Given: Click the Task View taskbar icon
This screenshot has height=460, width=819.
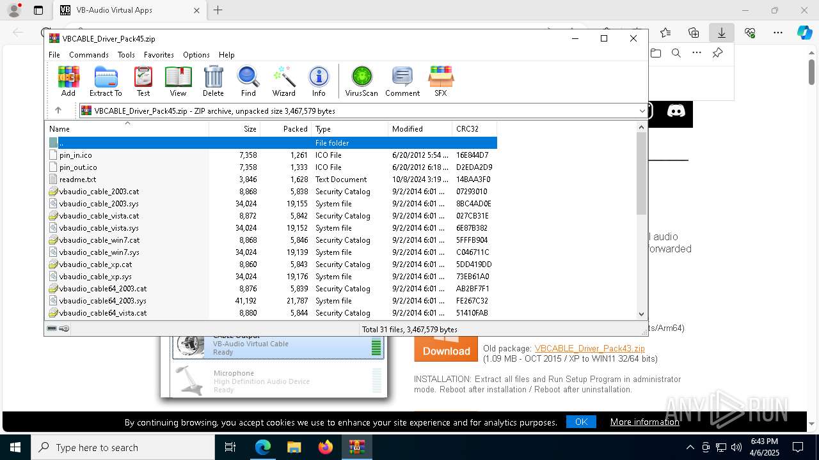Looking at the screenshot, I should point(230,447).
